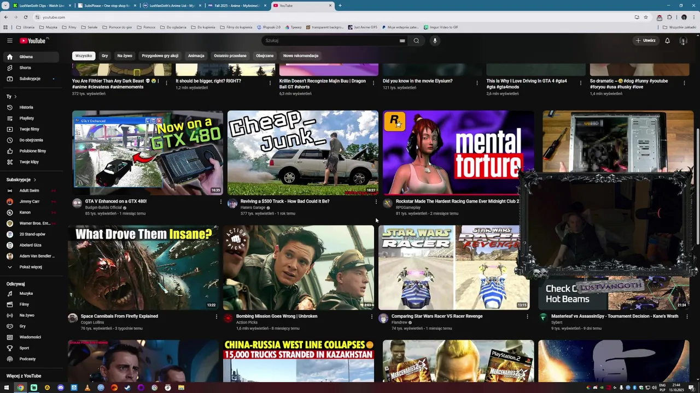Select the Wszystko filter chip
Viewport: 700px width, 393px height.
pos(84,56)
